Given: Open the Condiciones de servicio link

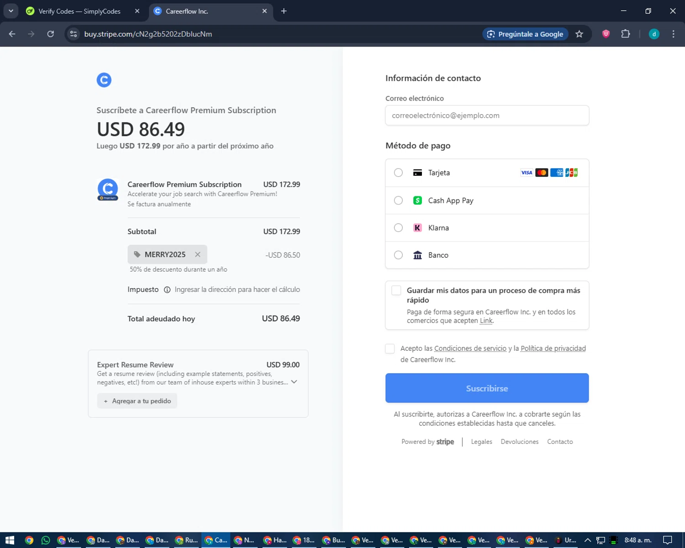Looking at the screenshot, I should [470, 348].
